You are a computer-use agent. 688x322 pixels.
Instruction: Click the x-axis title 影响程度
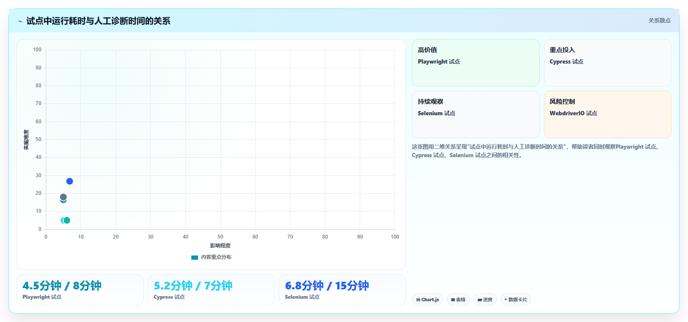pos(220,246)
